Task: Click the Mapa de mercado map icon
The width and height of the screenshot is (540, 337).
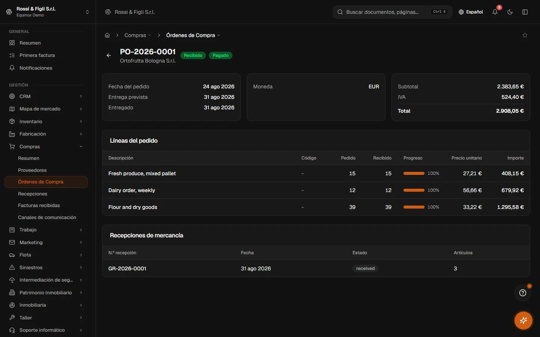Action: [x=12, y=109]
